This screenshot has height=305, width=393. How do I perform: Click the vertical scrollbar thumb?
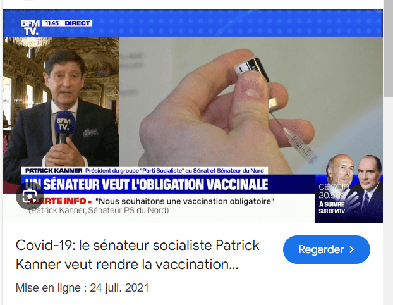tap(388, 47)
